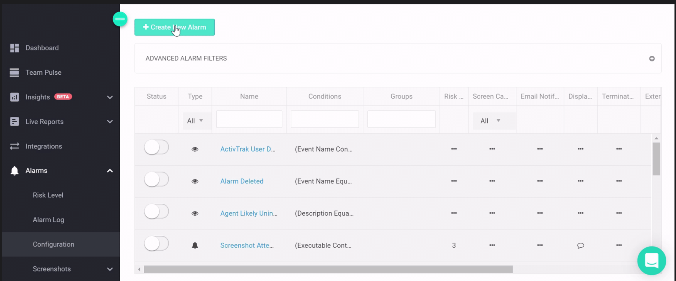This screenshot has height=281, width=676.
Task: Click the vertical table scrollbar thumb
Action: coord(656,159)
